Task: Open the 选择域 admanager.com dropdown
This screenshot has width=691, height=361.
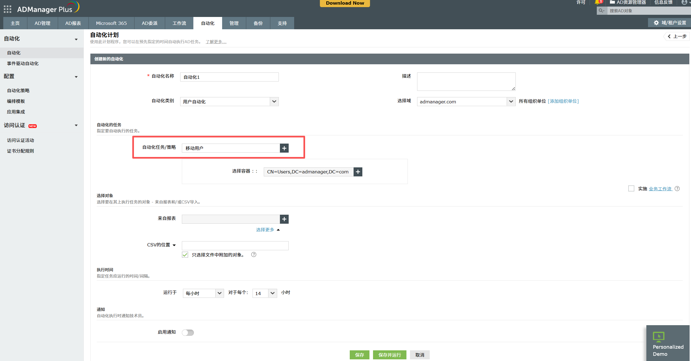Action: (466, 101)
